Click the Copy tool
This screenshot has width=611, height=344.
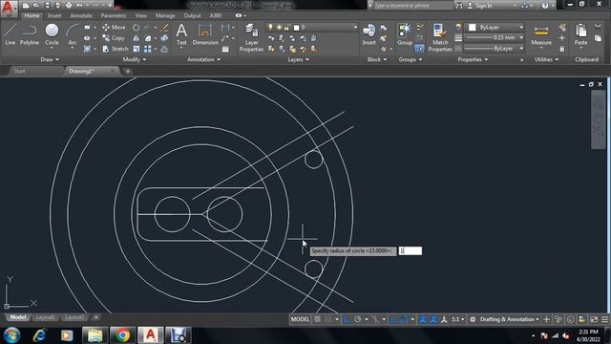(114, 38)
